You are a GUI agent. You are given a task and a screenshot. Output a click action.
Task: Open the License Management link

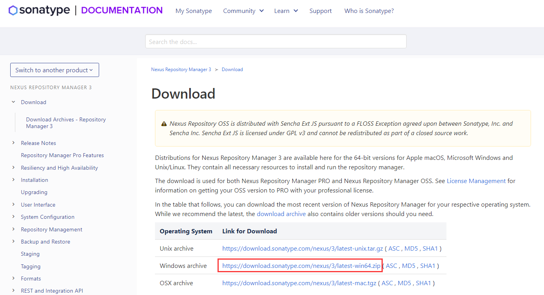coord(476,181)
